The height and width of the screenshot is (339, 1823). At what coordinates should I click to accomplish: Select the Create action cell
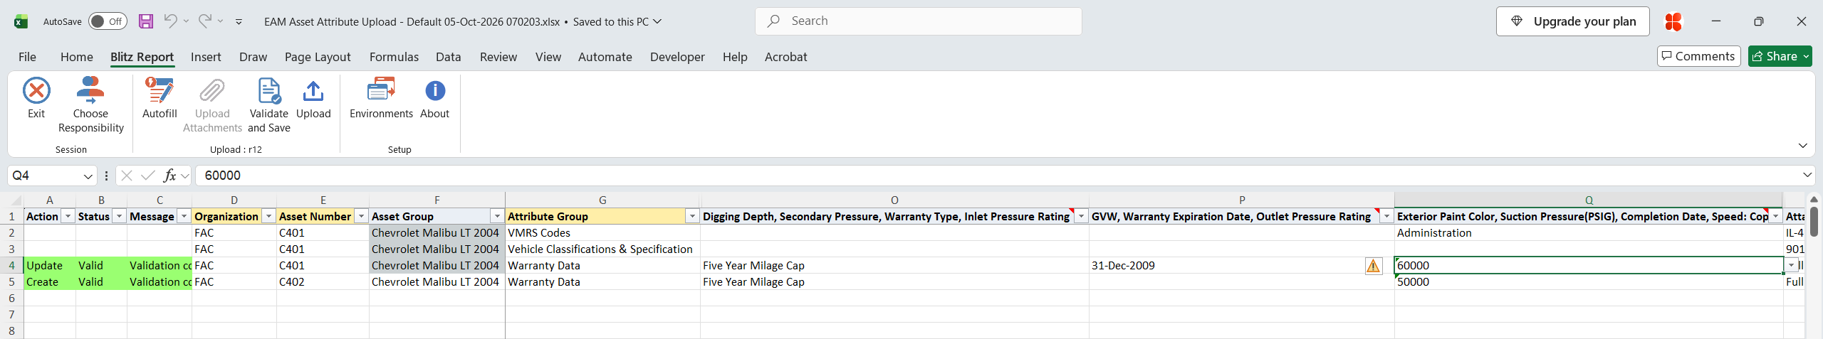(x=50, y=282)
